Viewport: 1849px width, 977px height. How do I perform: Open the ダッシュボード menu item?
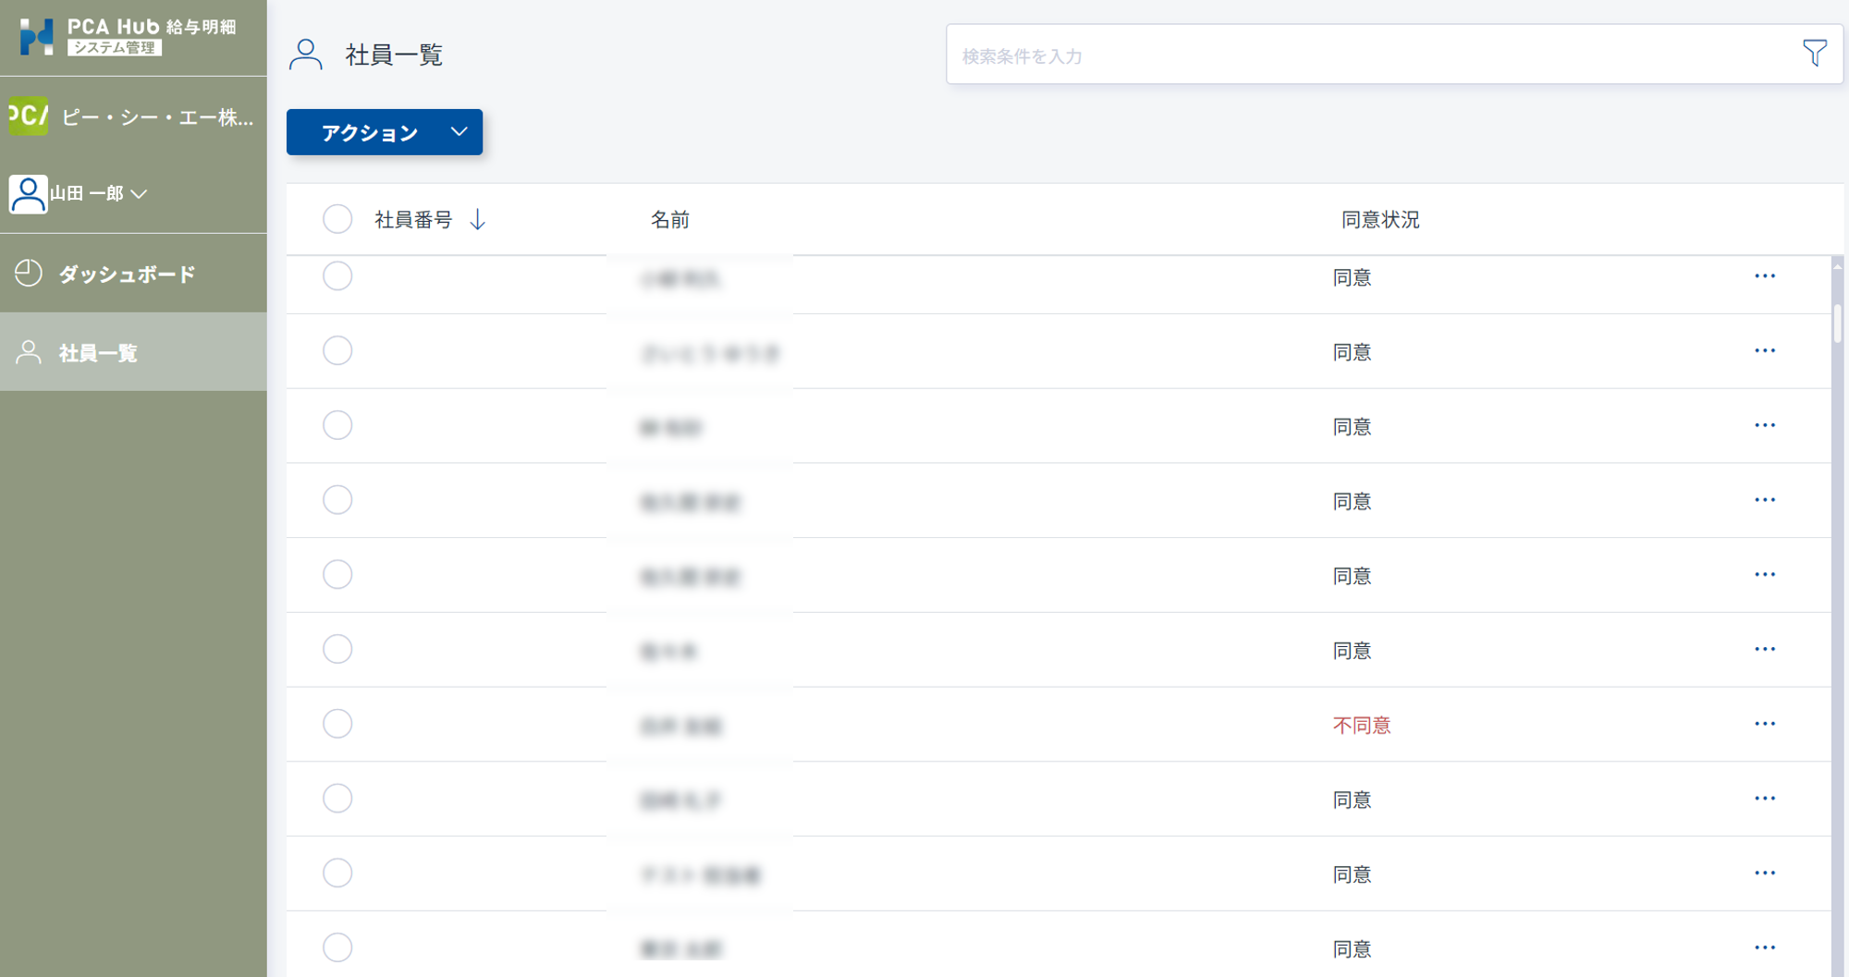pos(133,274)
